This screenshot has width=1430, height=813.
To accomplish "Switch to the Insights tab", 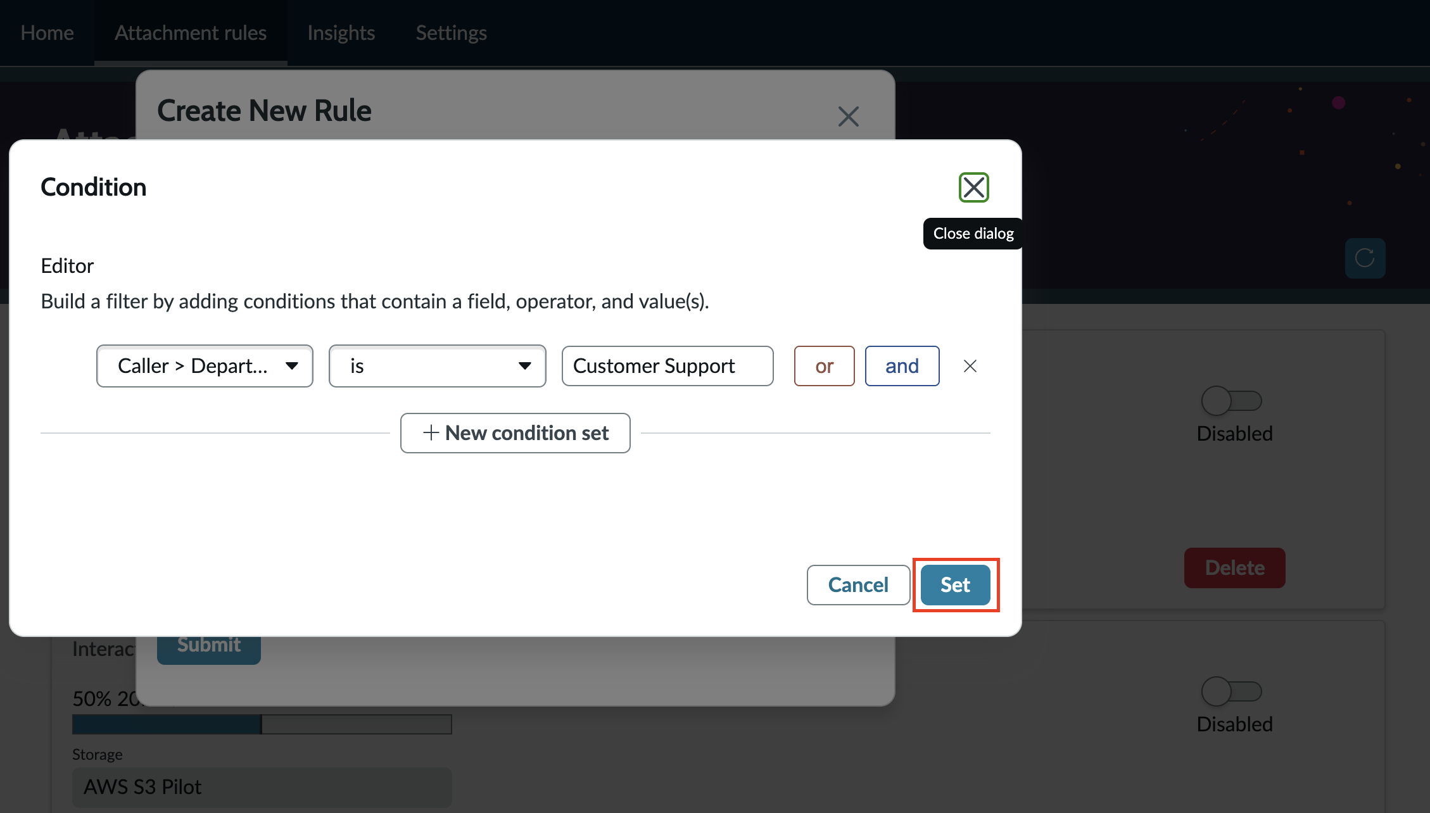I will [x=341, y=33].
